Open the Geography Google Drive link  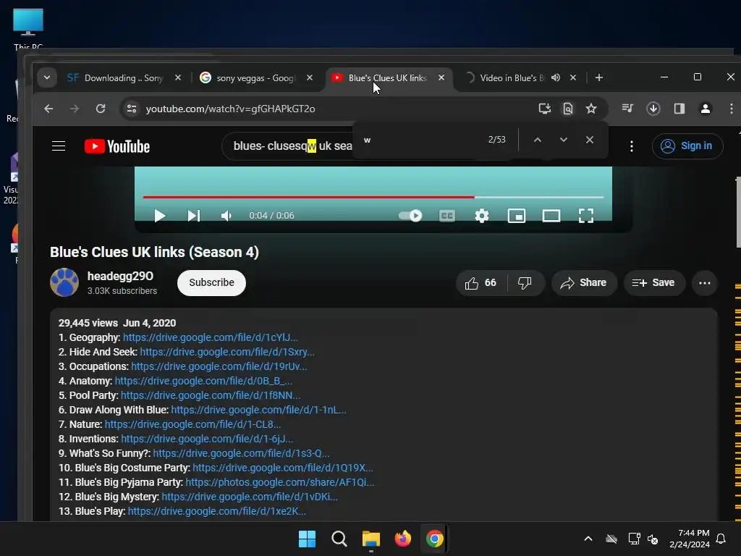(x=211, y=337)
